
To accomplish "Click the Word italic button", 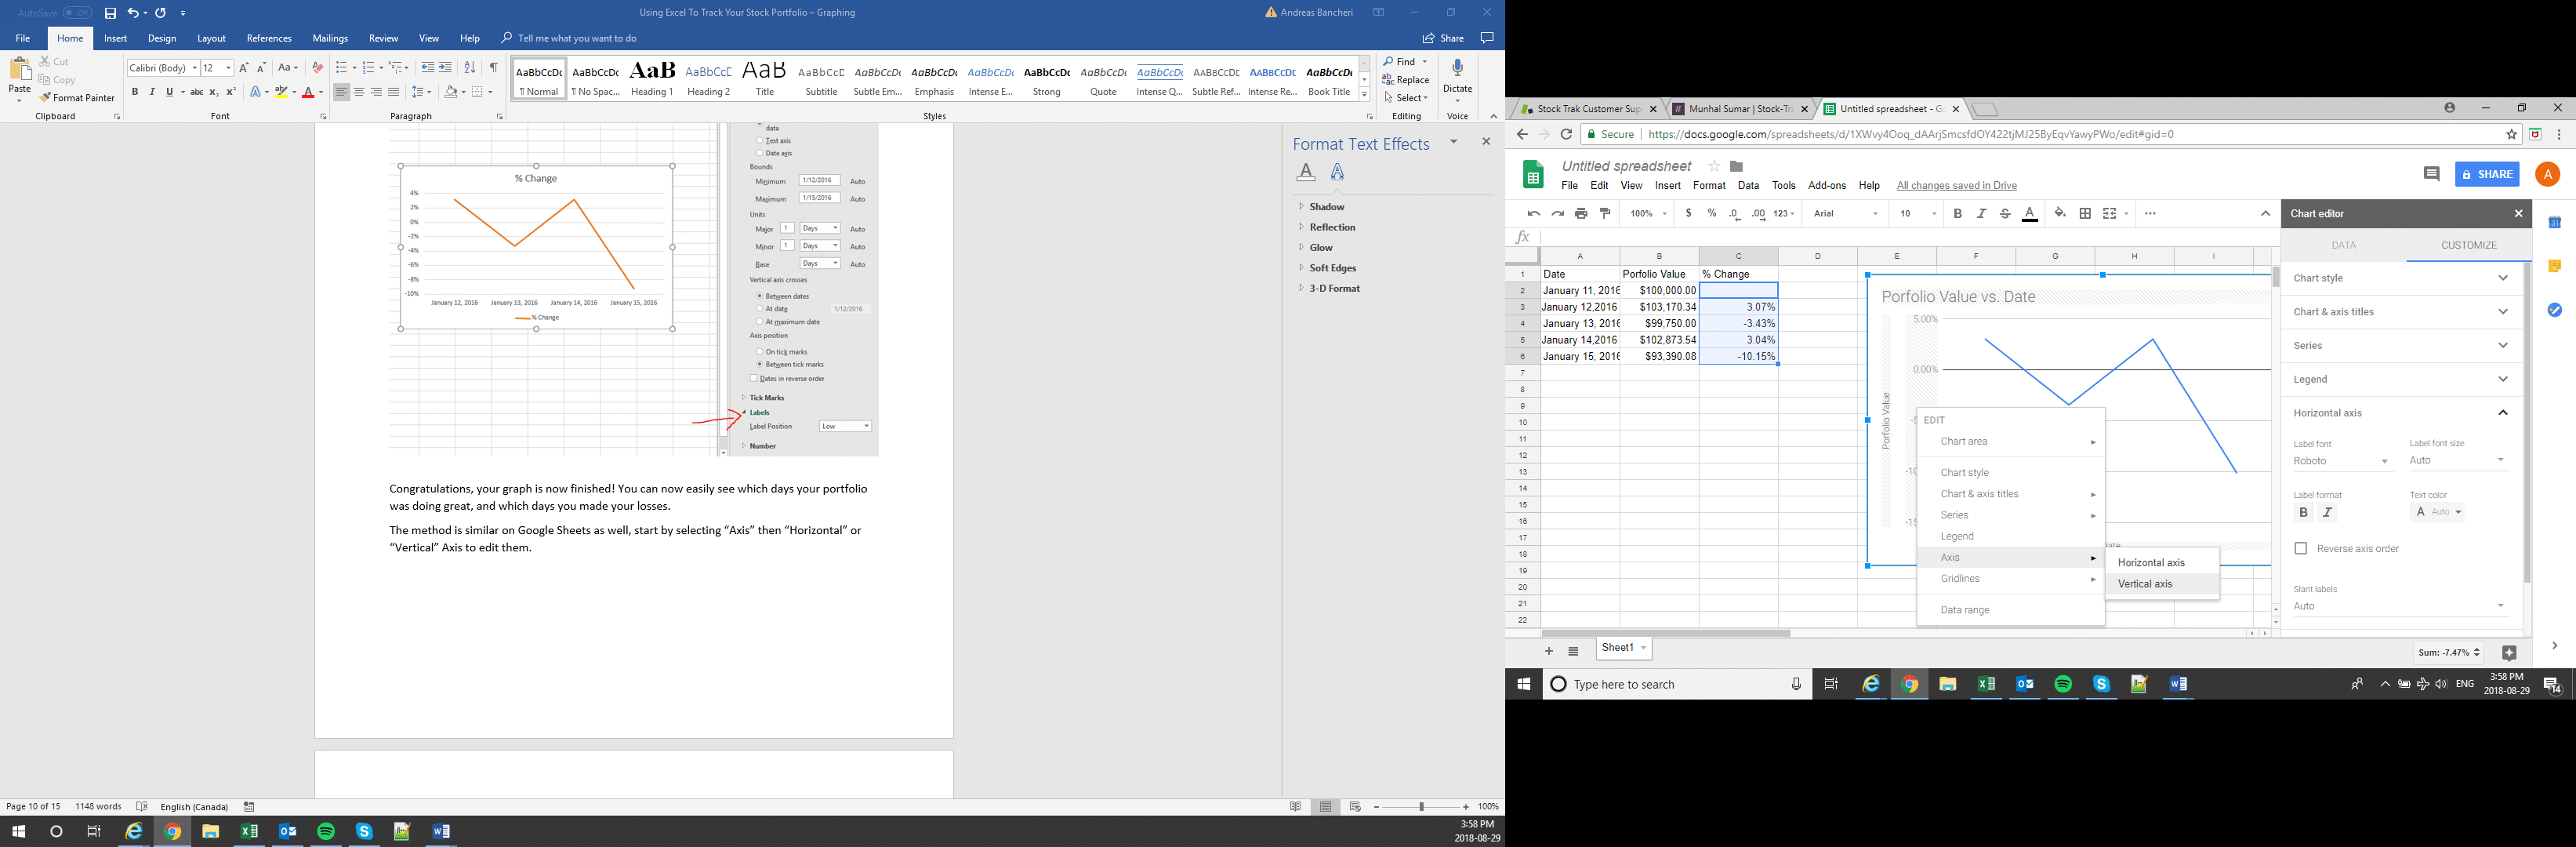I will tap(152, 92).
